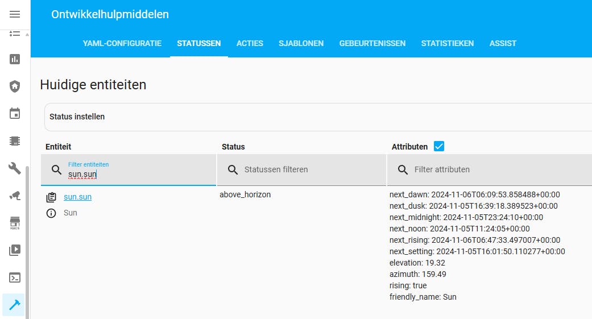The height and width of the screenshot is (319, 592).
Task: Click the wrench sidebar icon
Action: [15, 168]
